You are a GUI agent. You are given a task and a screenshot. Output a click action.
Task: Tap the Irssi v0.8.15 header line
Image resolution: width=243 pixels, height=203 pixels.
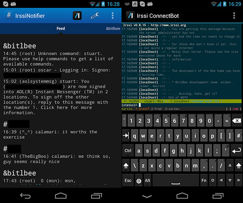pos(155,25)
